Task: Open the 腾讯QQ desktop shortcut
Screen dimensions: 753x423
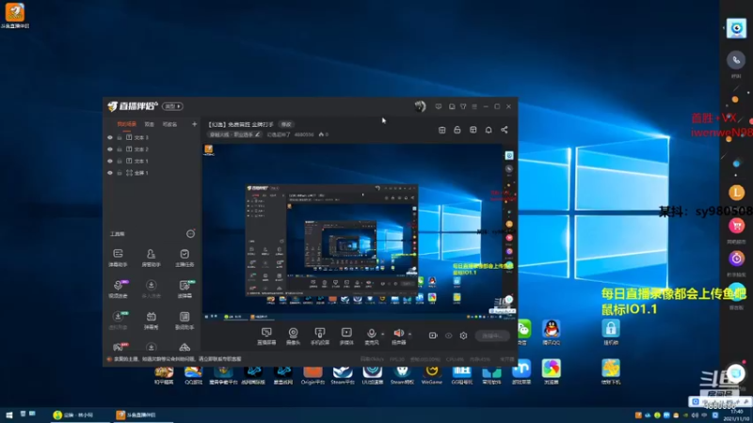Action: point(552,333)
